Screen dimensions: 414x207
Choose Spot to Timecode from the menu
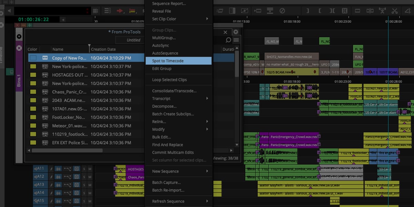click(169, 60)
